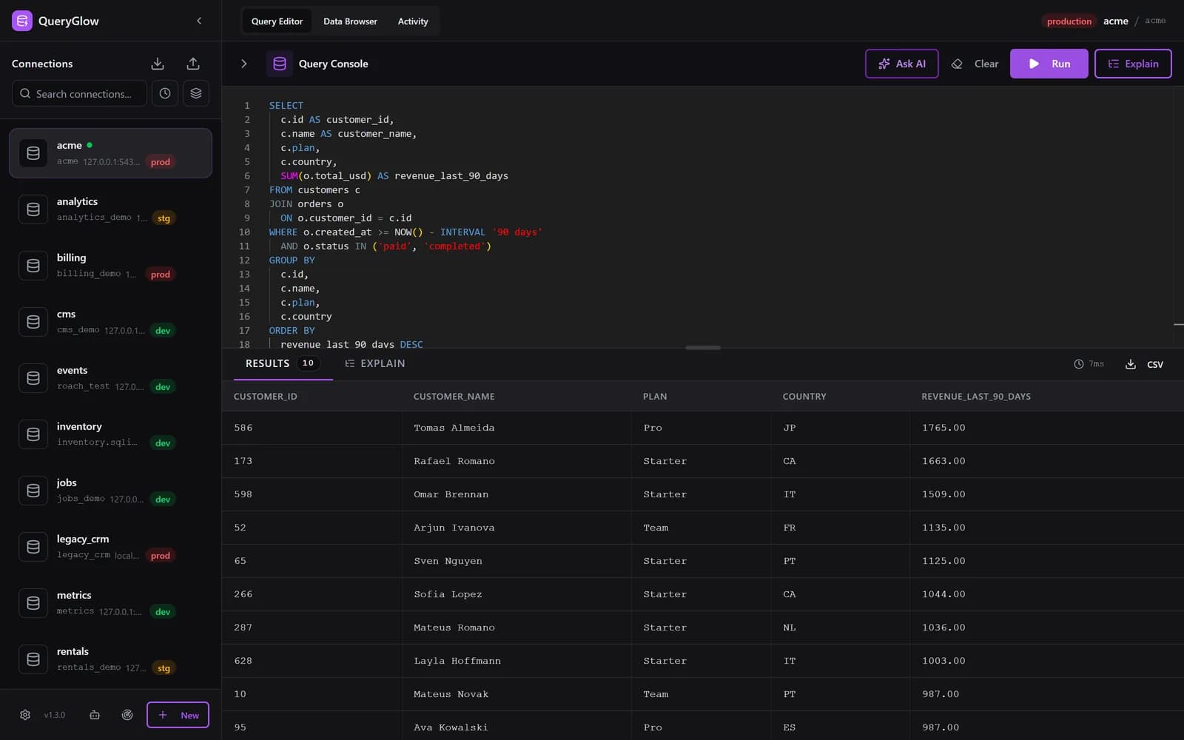Select the inventory connection database icon
The width and height of the screenshot is (1184, 740).
pyautogui.click(x=33, y=434)
